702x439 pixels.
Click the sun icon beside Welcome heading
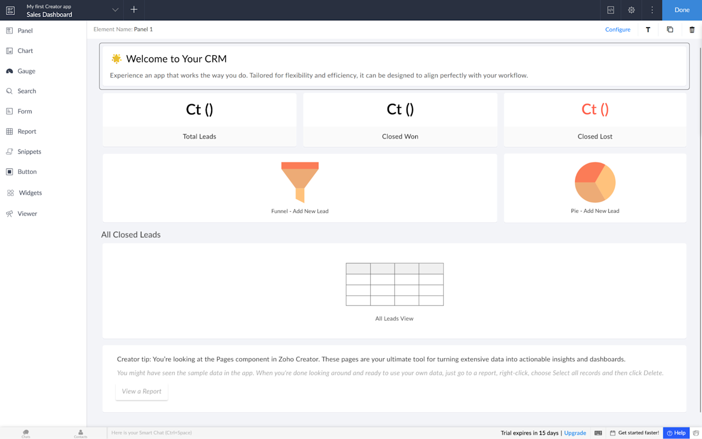pos(116,59)
